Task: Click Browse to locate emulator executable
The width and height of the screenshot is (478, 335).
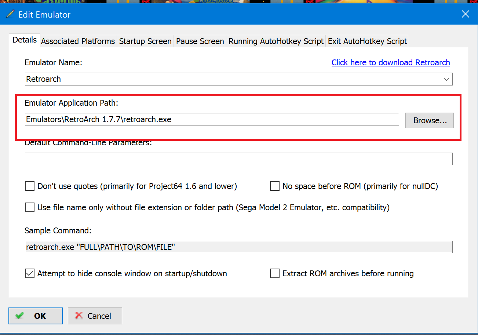Action: [430, 120]
